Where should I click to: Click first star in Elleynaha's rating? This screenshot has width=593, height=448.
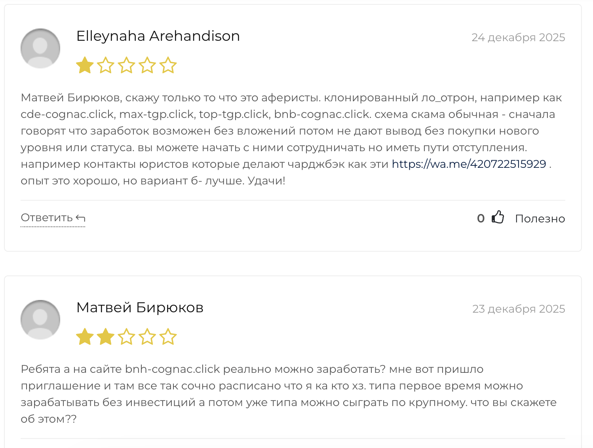[x=85, y=65]
